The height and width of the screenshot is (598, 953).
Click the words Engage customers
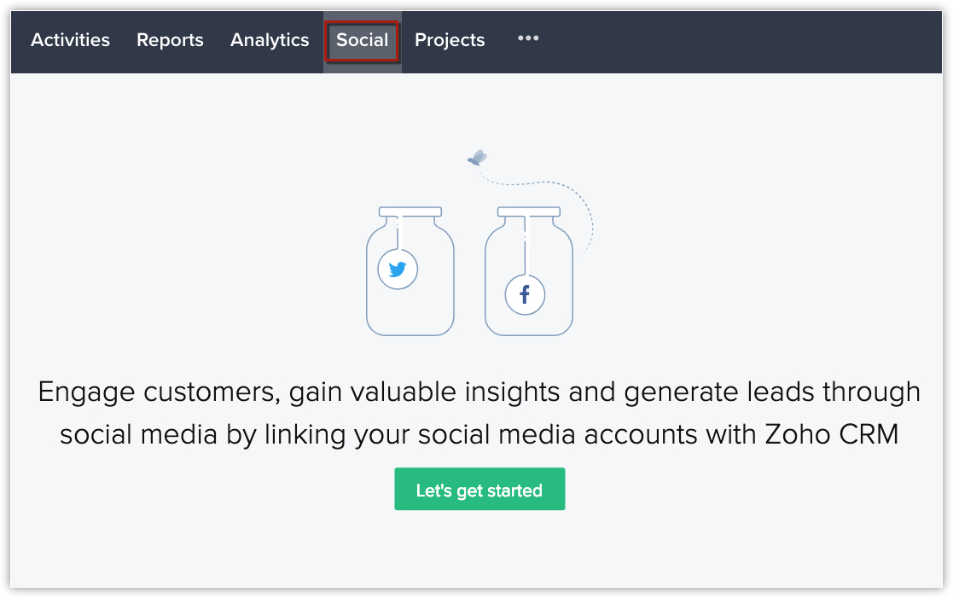point(159,392)
